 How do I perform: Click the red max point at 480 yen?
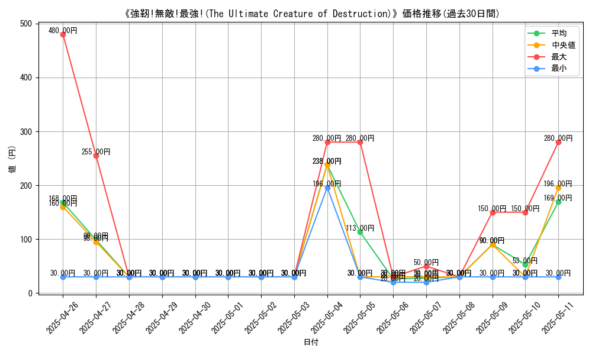[x=63, y=35]
